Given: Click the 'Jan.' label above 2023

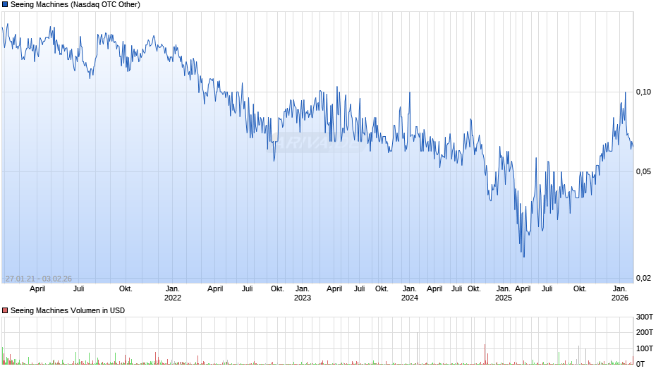Looking at the screenshot, I should [x=303, y=289].
